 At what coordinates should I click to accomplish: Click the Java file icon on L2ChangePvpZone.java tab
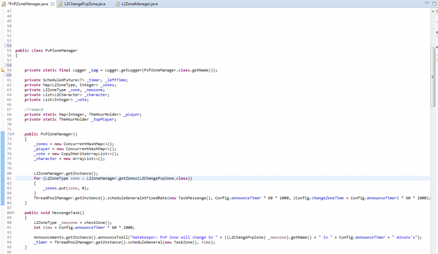point(60,4)
